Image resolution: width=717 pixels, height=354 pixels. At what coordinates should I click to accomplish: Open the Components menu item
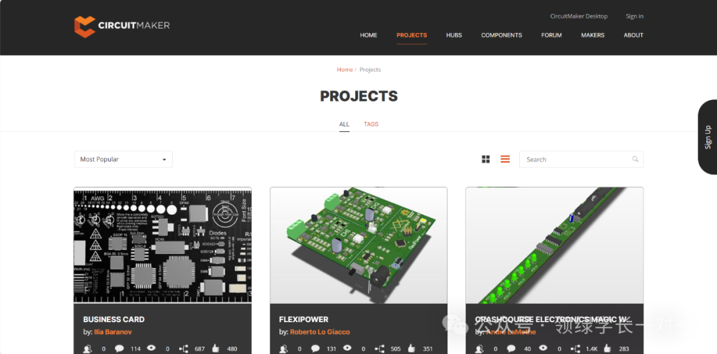coord(502,35)
